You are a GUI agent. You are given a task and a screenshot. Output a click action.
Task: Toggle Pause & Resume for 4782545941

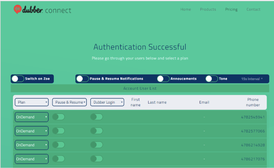(58, 117)
